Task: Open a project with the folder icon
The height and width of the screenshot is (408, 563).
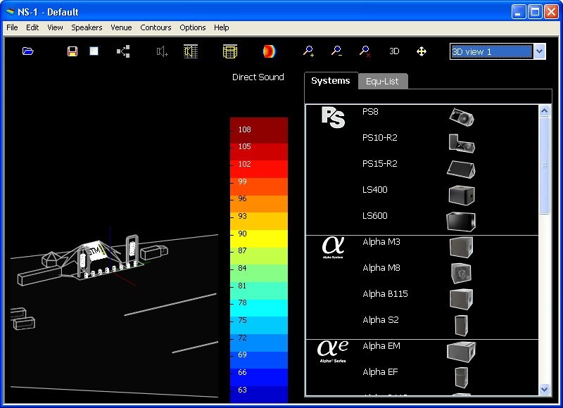Action: 27,51
